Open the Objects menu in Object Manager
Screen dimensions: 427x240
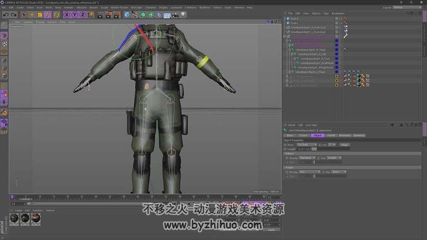pos(316,13)
